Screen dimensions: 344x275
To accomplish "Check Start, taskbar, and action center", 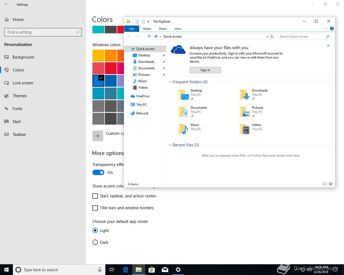I will (95, 196).
